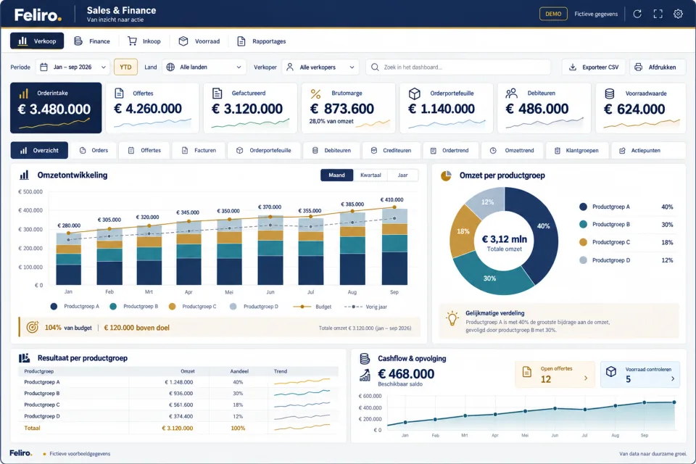
Task: Expand the Voorraad controleren card chevron
Action: point(673,378)
